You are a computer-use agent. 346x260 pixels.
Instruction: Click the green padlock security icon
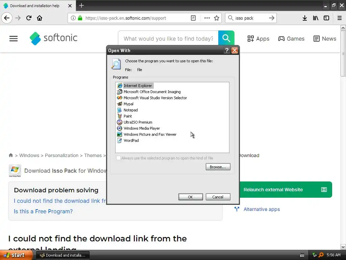pos(80,18)
